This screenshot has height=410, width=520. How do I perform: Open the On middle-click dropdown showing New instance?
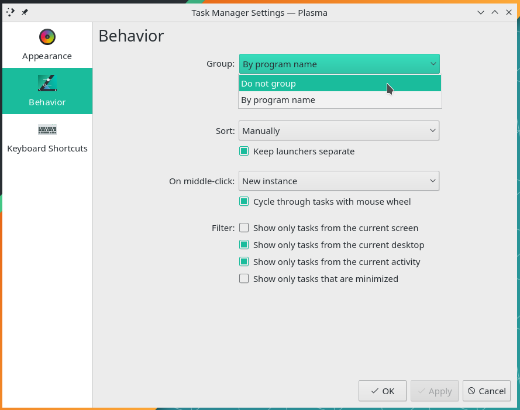[339, 181]
